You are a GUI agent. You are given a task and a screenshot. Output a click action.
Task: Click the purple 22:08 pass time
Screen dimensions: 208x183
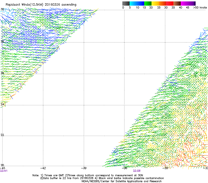pyautogui.click(x=137, y=171)
